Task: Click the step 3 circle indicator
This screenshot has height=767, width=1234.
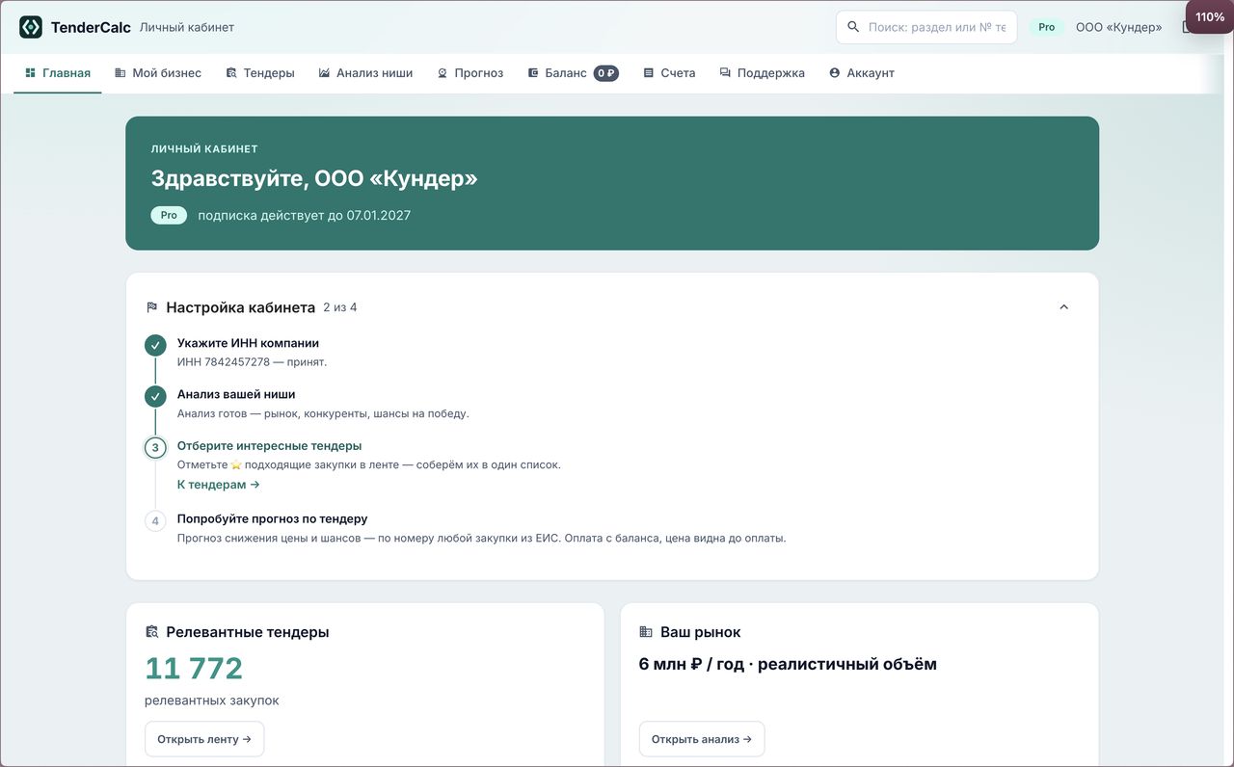Action: pos(155,448)
